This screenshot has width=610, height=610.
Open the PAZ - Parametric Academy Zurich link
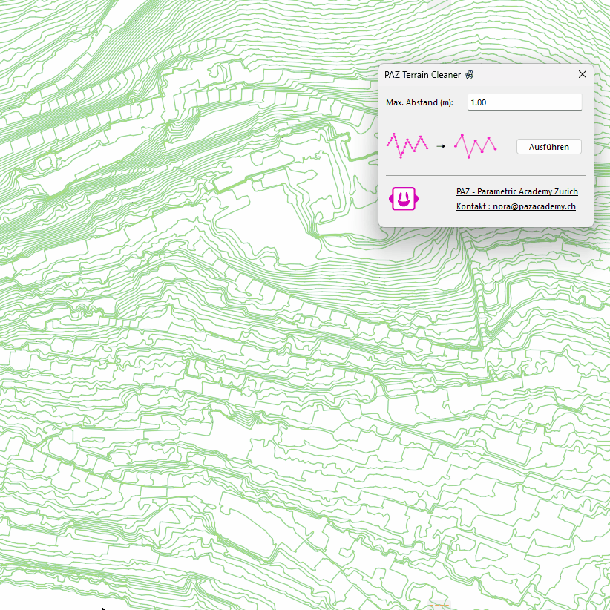[x=516, y=191]
